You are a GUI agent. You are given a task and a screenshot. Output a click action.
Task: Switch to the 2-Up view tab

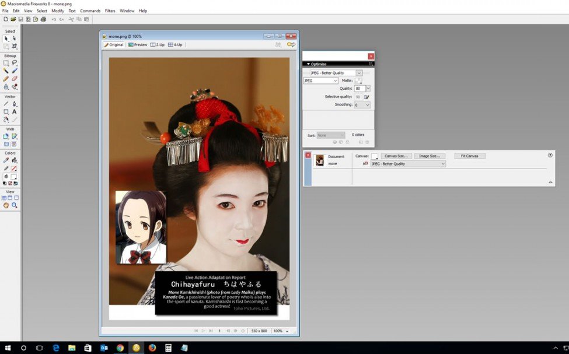(158, 45)
